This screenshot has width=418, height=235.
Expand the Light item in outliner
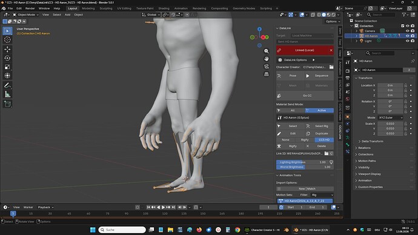pyautogui.click(x=356, y=41)
